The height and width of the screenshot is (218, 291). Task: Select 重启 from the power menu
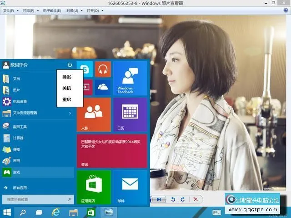tap(67, 99)
